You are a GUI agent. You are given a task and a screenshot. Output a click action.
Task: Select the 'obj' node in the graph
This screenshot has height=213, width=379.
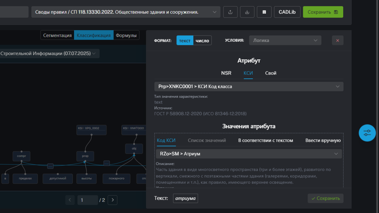134,149
